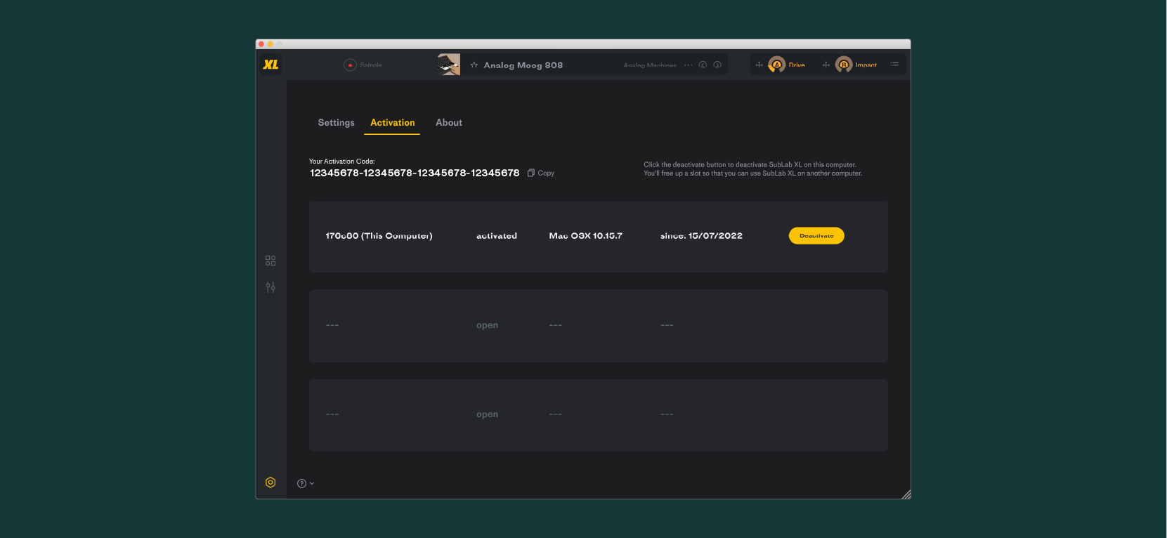Go to the next preset arrow

click(717, 65)
